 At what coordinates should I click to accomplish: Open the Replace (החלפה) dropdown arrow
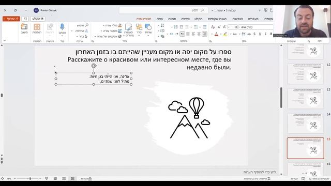[72, 31]
